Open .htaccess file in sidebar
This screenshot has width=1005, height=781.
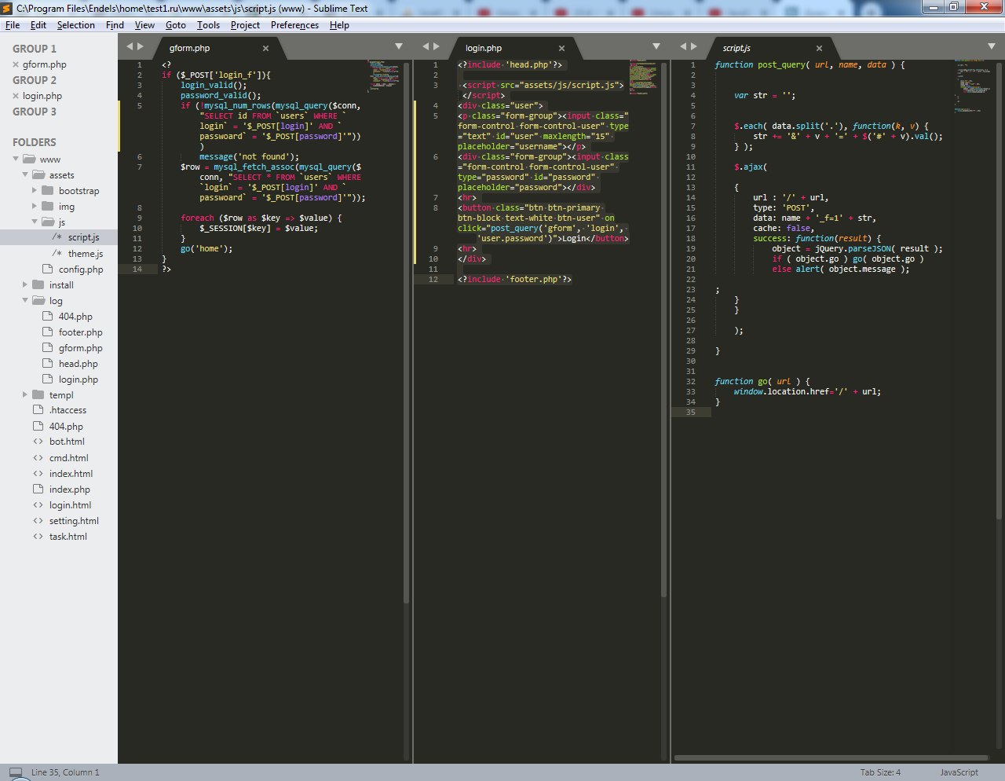(68, 410)
